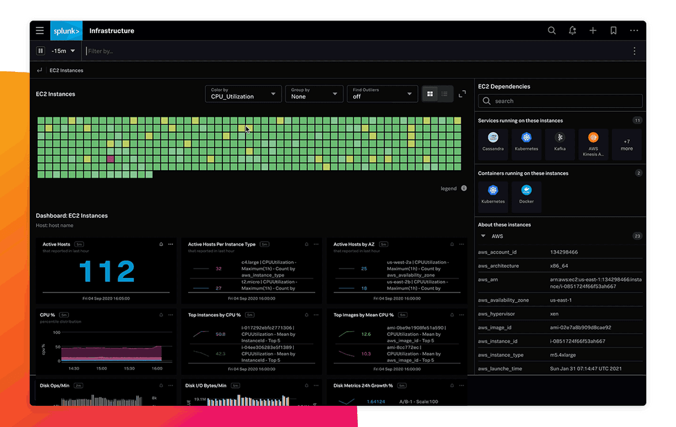The width and height of the screenshot is (676, 427).
Task: Expand EC2 Instances panel to full screen
Action: [x=463, y=94]
